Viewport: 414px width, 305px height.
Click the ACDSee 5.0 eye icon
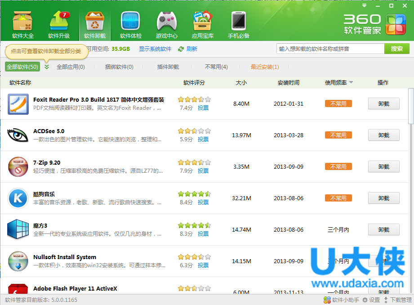18,135
